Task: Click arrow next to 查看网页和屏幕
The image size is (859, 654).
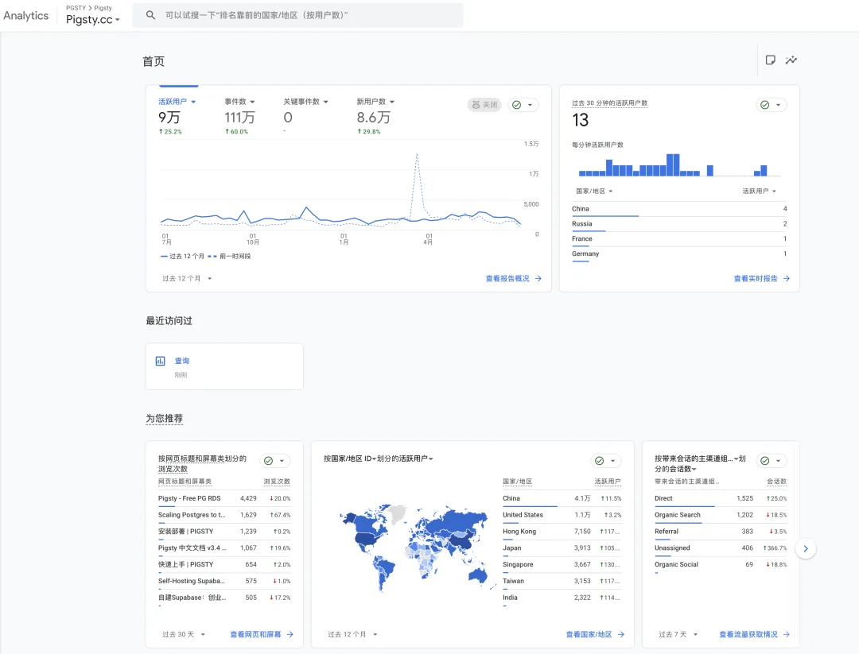Action: pos(290,634)
